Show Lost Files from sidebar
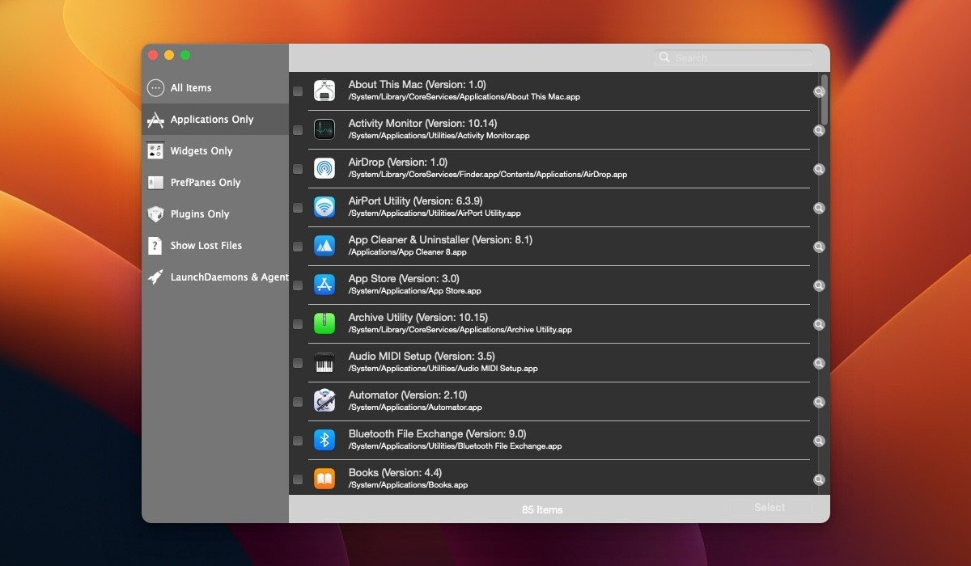 206,246
